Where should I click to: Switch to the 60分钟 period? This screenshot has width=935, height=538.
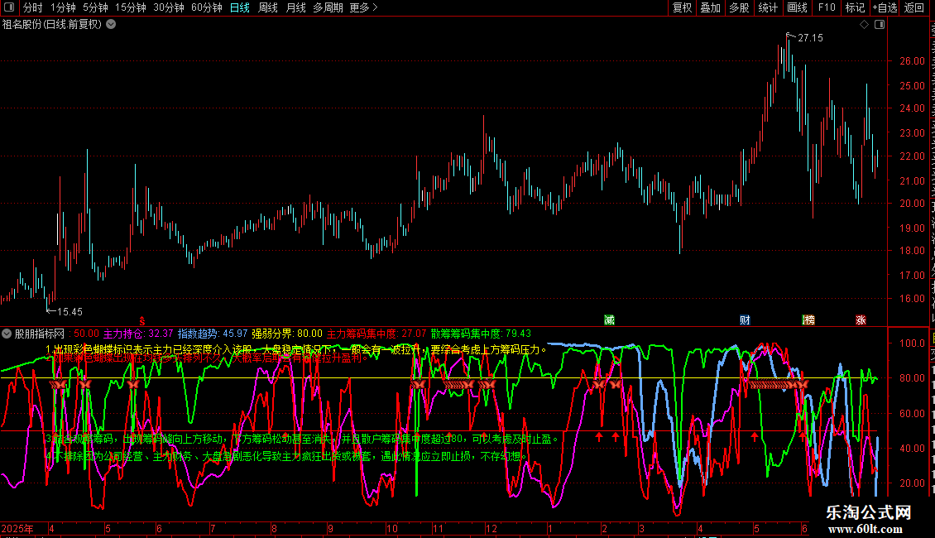click(x=207, y=7)
